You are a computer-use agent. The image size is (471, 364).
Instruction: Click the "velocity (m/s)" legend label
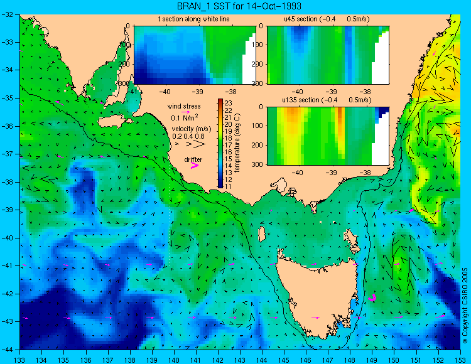point(192,129)
